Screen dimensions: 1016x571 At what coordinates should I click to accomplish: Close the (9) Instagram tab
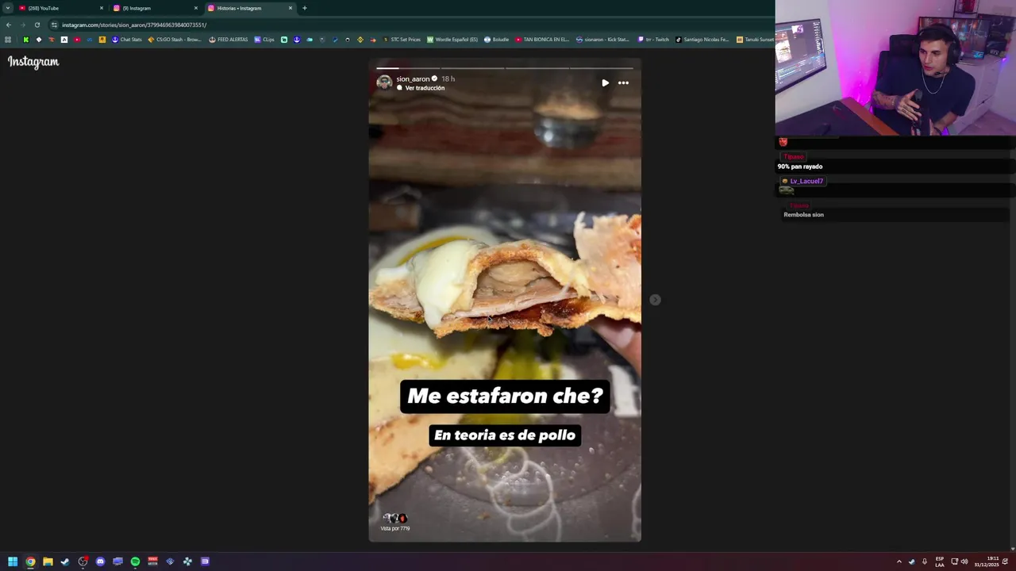[196, 8]
